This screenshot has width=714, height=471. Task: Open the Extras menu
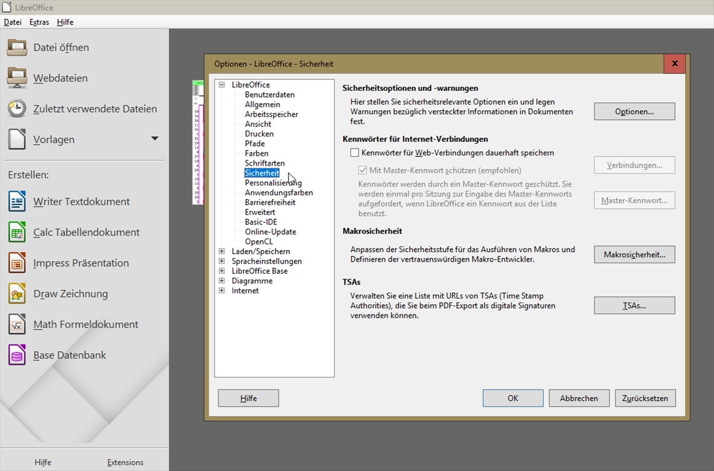[x=39, y=22]
